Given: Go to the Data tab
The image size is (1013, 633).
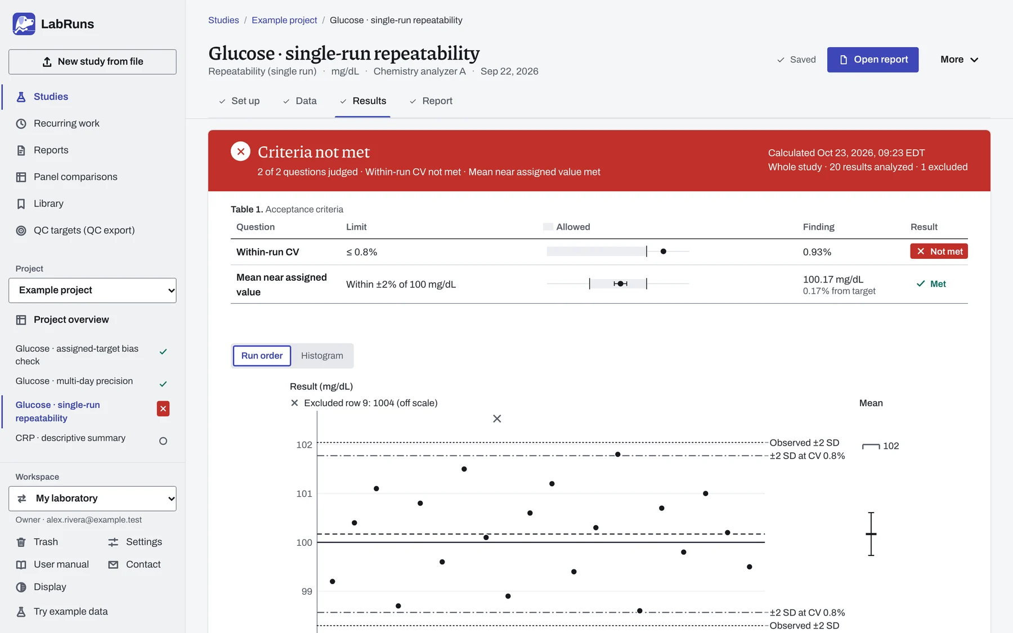Looking at the screenshot, I should pyautogui.click(x=300, y=101).
